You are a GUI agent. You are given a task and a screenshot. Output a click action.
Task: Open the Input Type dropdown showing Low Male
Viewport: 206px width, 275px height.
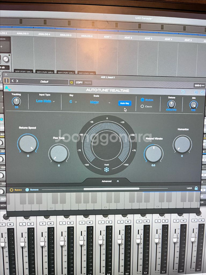click(x=45, y=101)
